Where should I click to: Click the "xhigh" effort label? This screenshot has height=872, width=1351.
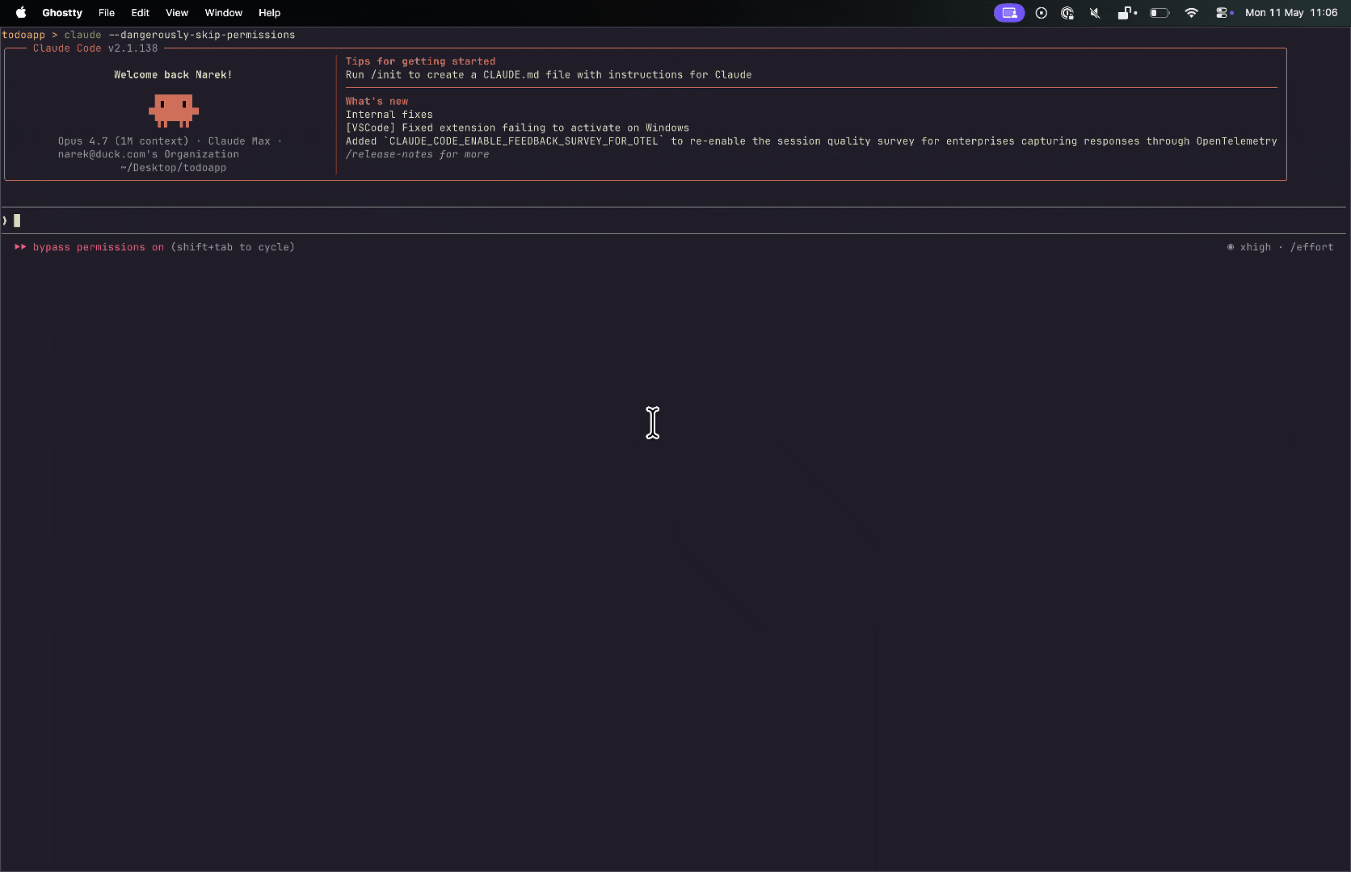[1256, 247]
